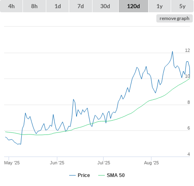Switch to the 8h time range

pos(34,6)
